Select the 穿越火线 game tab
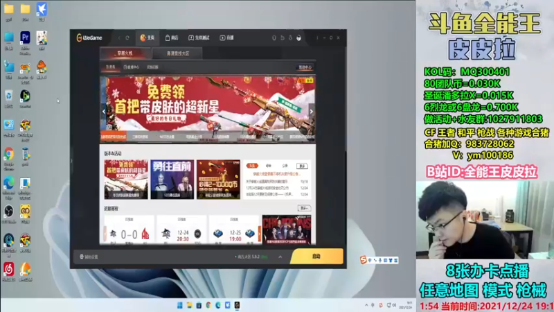Screen dimensions: 554x312 [x=125, y=53]
